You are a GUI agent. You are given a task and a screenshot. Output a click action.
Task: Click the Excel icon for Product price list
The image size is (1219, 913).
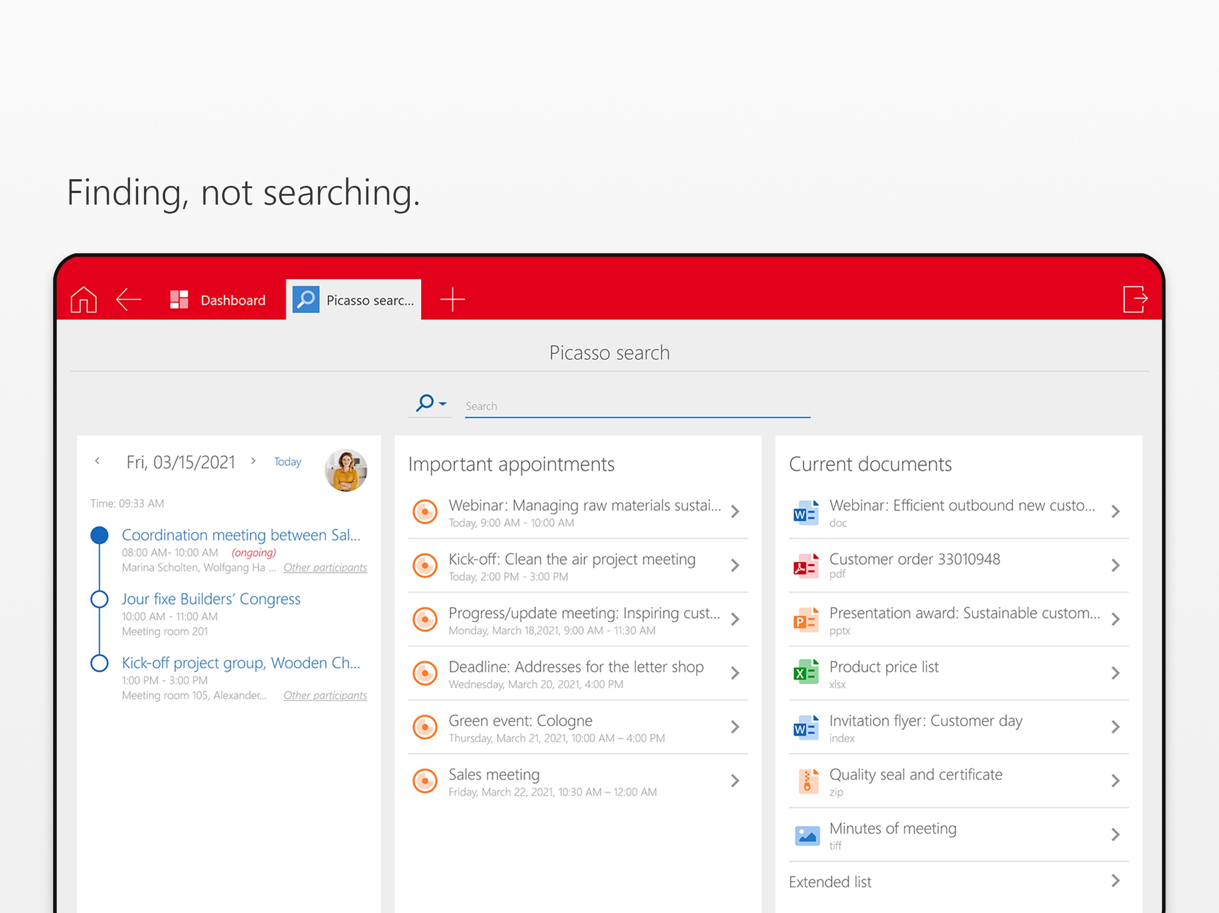(x=806, y=673)
